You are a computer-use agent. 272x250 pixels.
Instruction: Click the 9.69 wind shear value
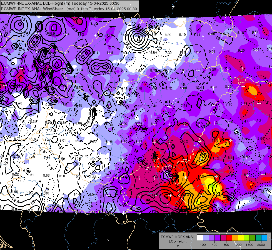point(226,33)
